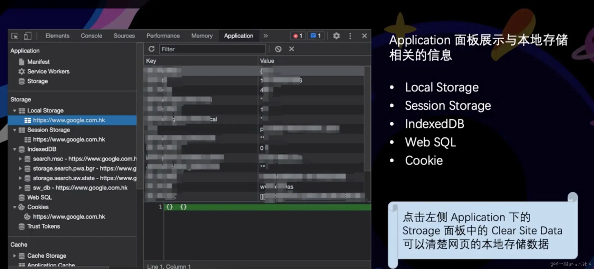Click the Service Workers gear icon
This screenshot has width=594, height=269.
click(x=22, y=72)
